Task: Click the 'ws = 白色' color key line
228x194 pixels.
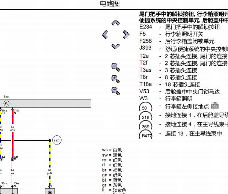Action: point(112,150)
